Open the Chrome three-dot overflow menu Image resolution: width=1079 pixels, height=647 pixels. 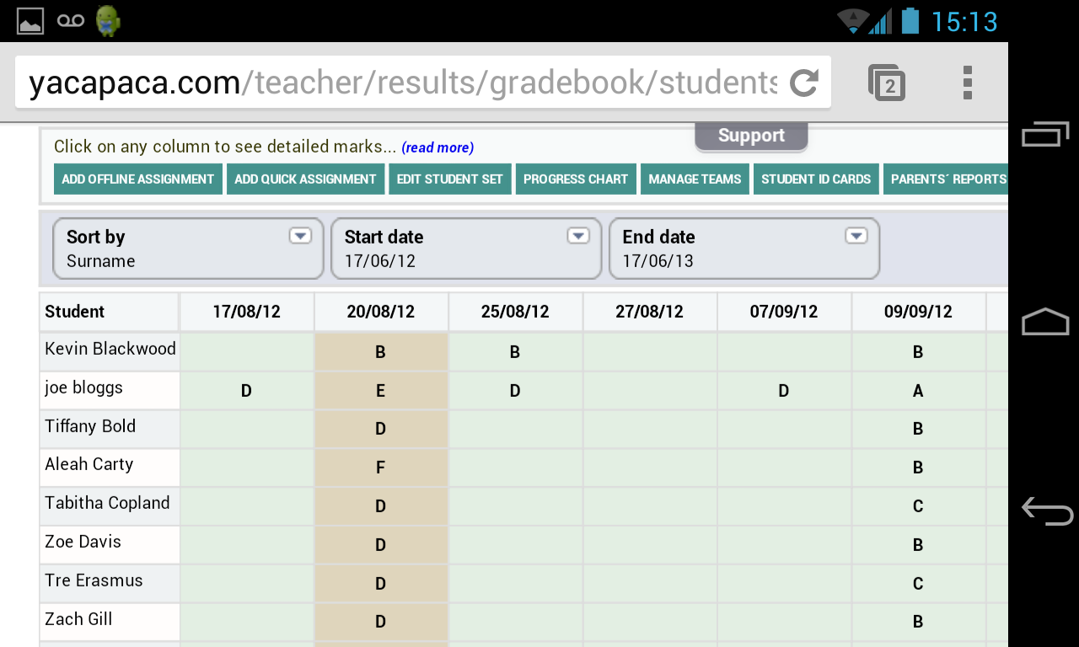[x=967, y=83]
